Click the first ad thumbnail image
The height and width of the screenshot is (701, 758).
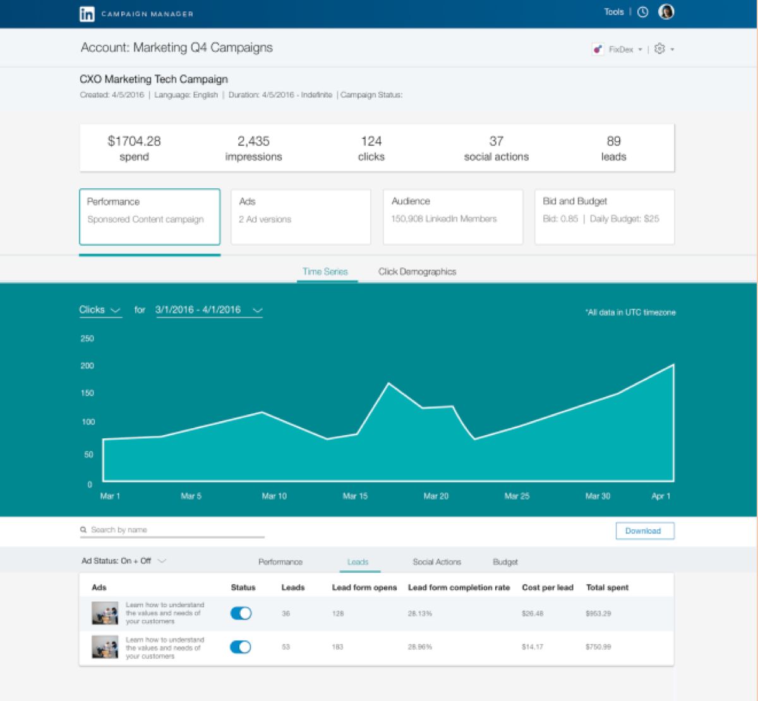(105, 613)
